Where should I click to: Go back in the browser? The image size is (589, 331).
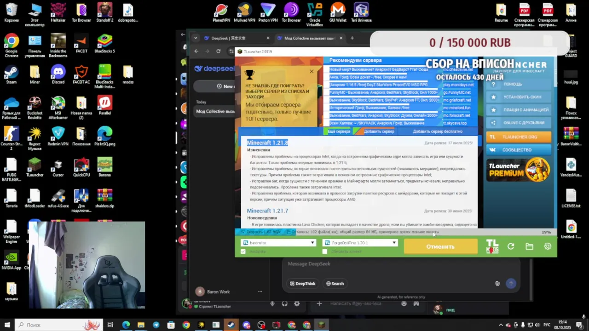196,51
